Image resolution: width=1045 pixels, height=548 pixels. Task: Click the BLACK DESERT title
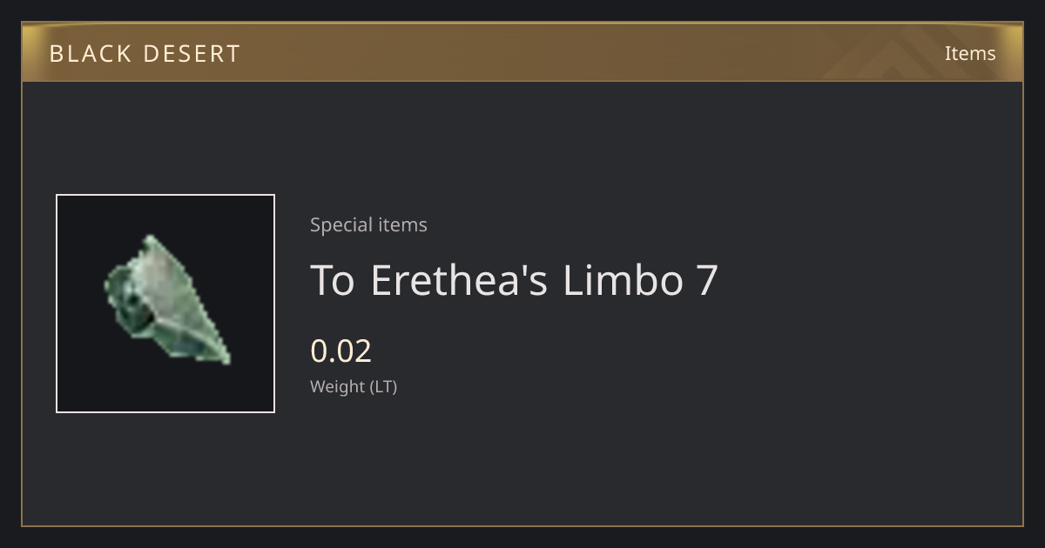pyautogui.click(x=145, y=54)
